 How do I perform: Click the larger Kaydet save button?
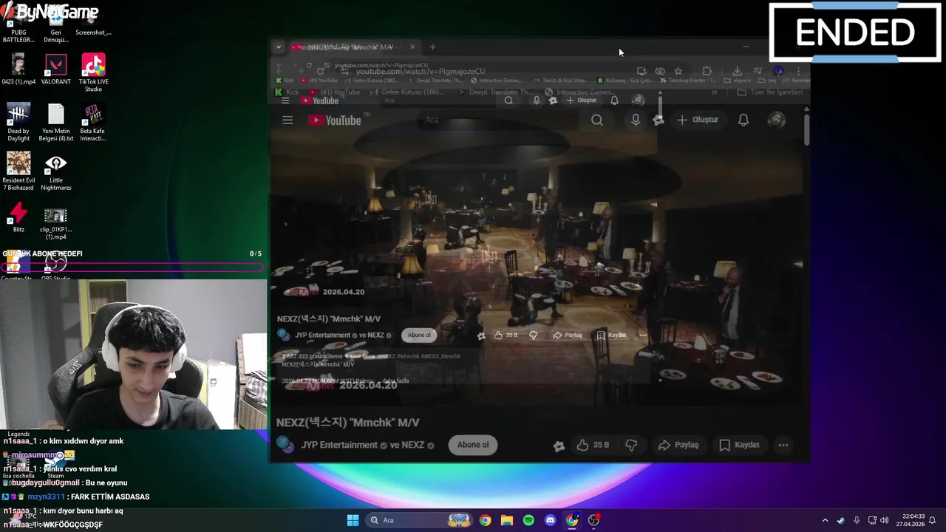click(x=739, y=445)
